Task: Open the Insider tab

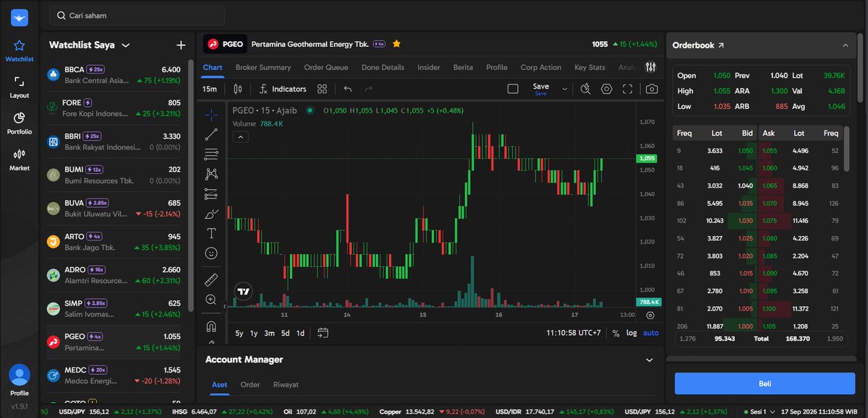Action: click(x=429, y=67)
